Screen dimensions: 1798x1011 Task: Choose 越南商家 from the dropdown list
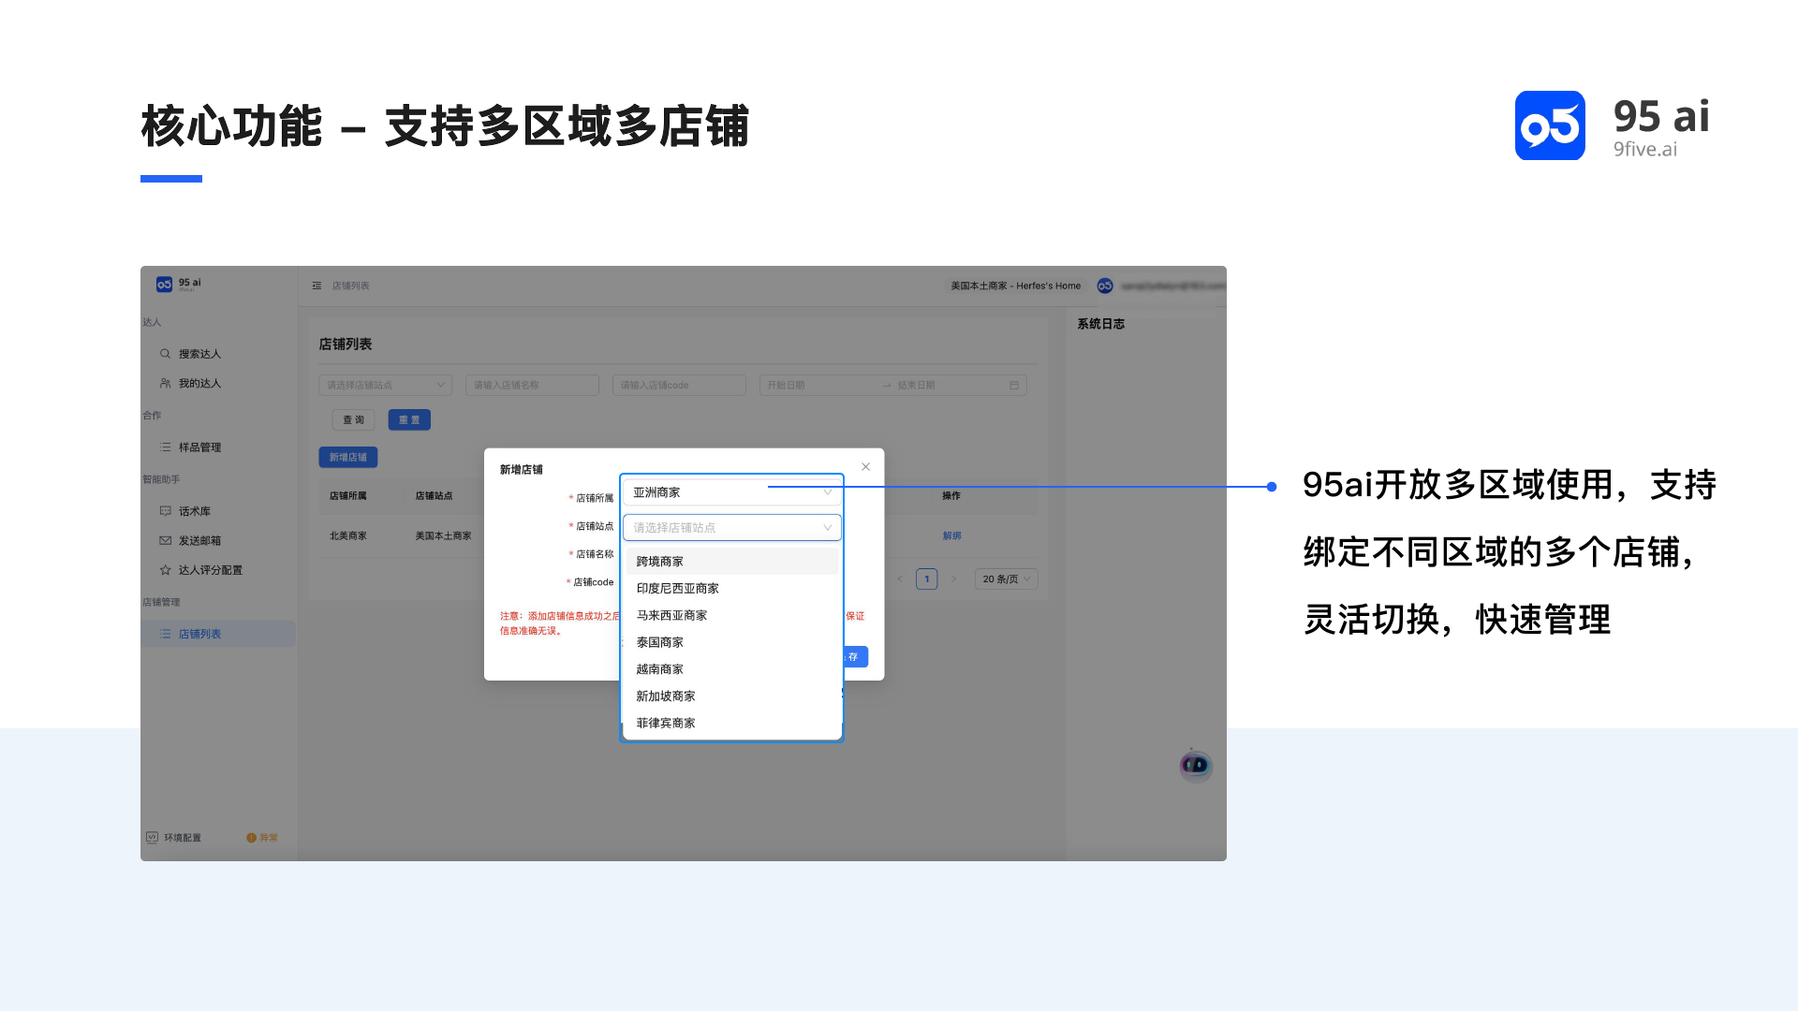point(732,668)
